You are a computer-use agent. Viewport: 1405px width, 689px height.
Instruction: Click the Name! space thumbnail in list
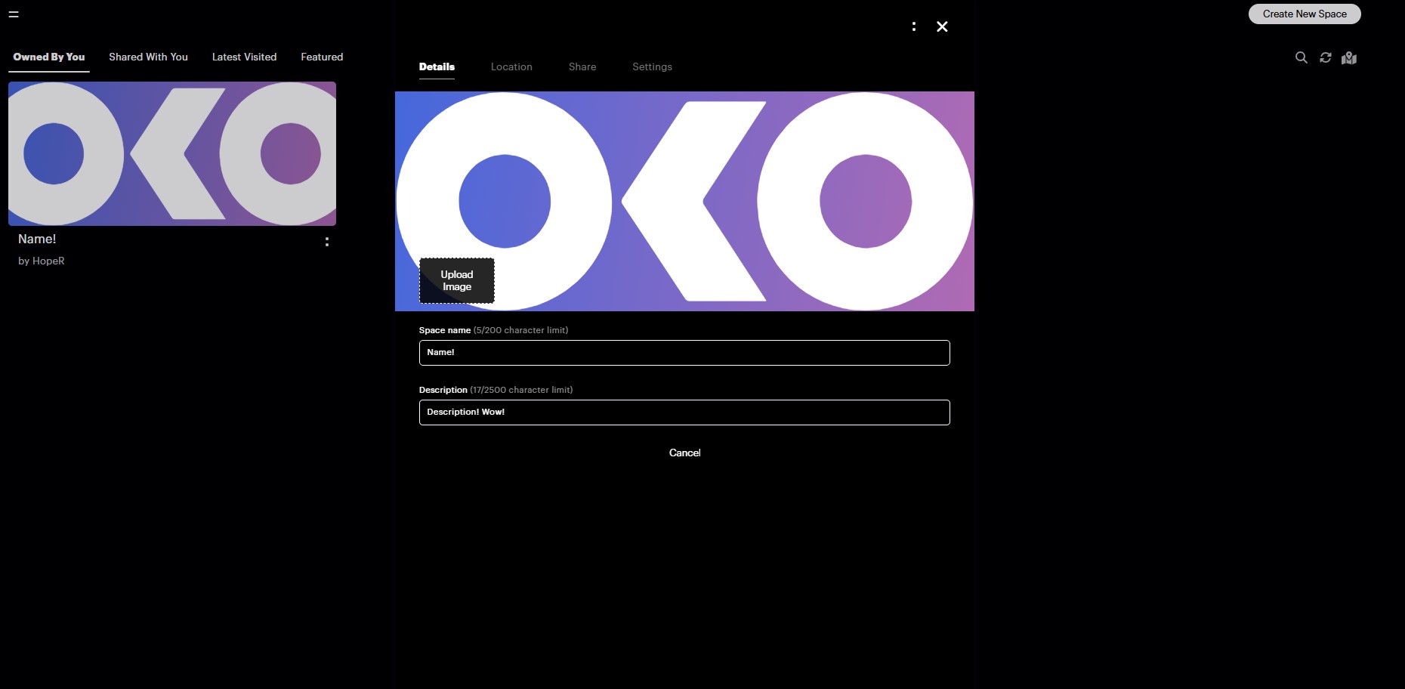pyautogui.click(x=172, y=153)
